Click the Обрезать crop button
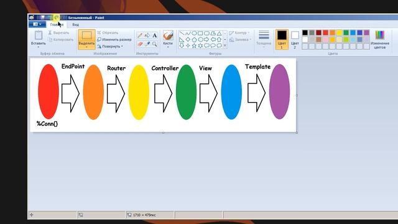 [x=108, y=33]
